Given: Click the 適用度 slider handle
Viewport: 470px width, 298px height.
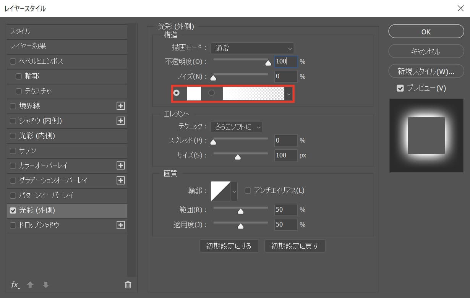Looking at the screenshot, I should tap(240, 227).
